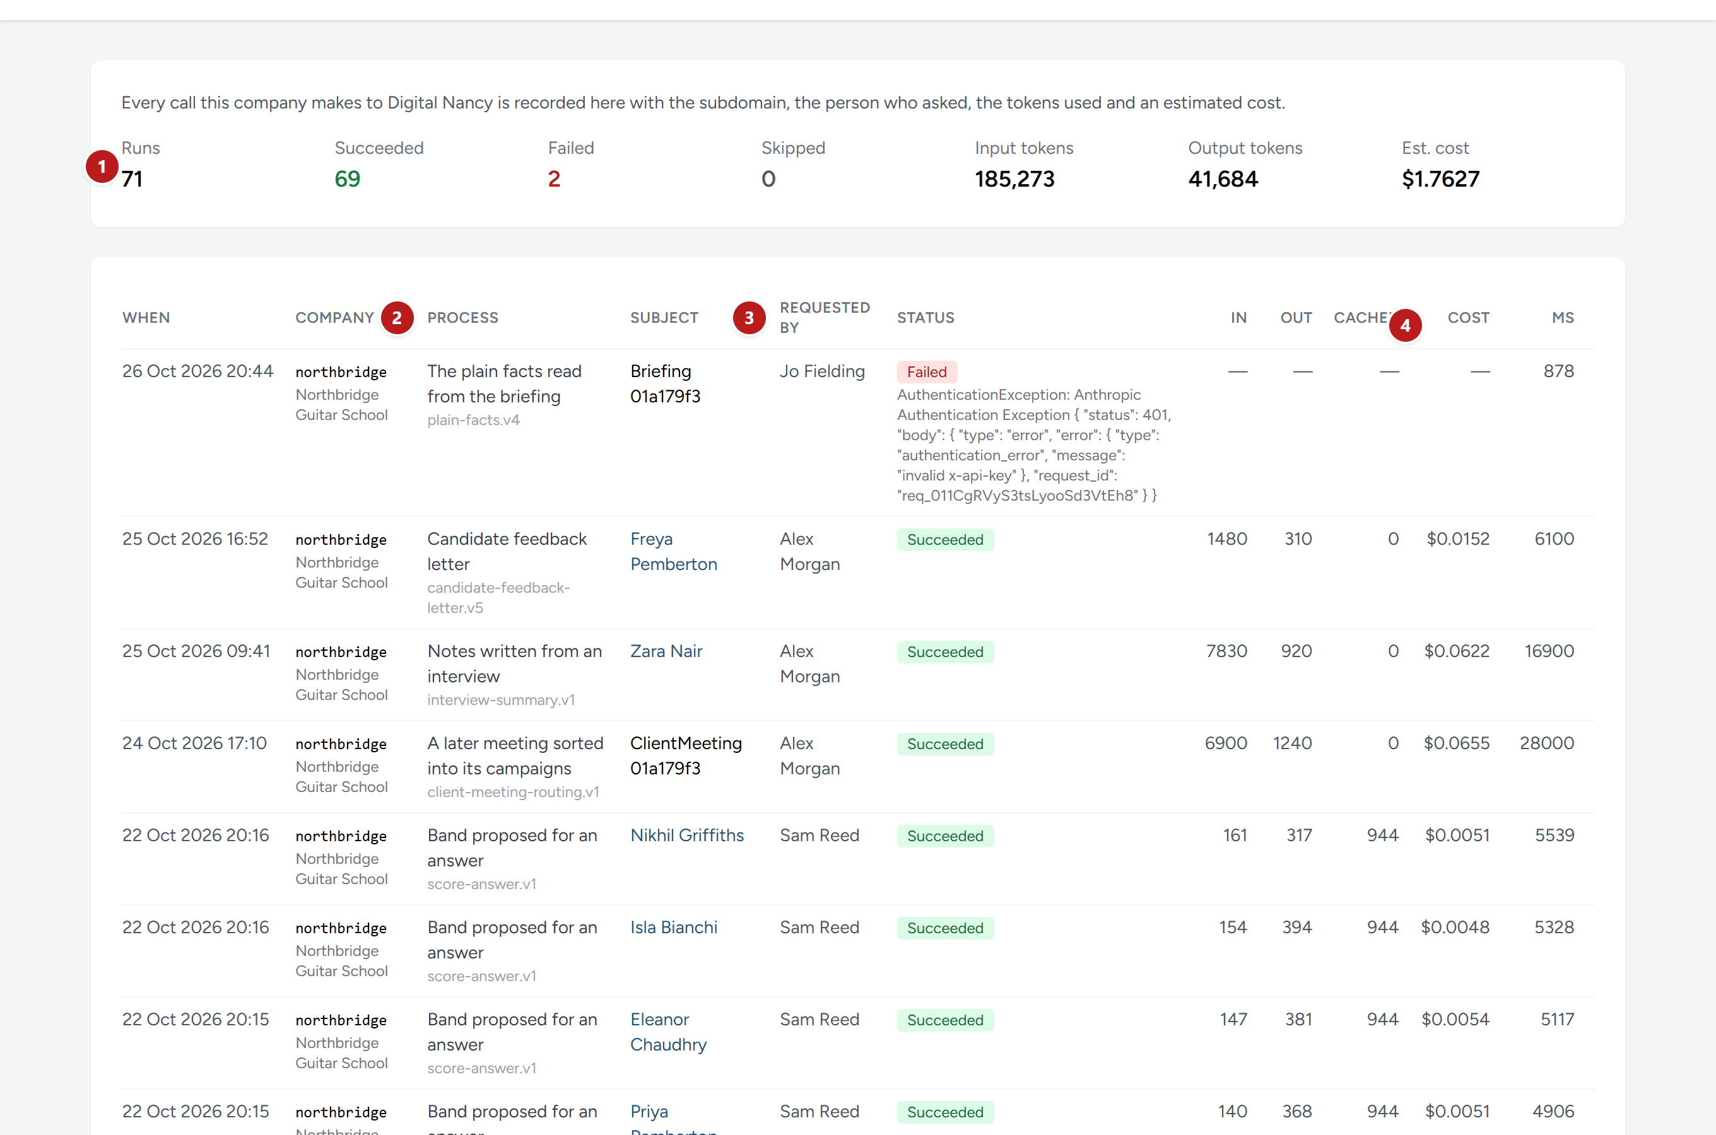The height and width of the screenshot is (1135, 1716).
Task: Click the REQUESTED BY column header
Action: [x=825, y=318]
